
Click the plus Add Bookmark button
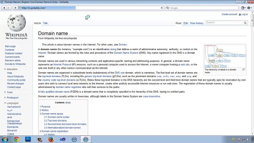15,8
